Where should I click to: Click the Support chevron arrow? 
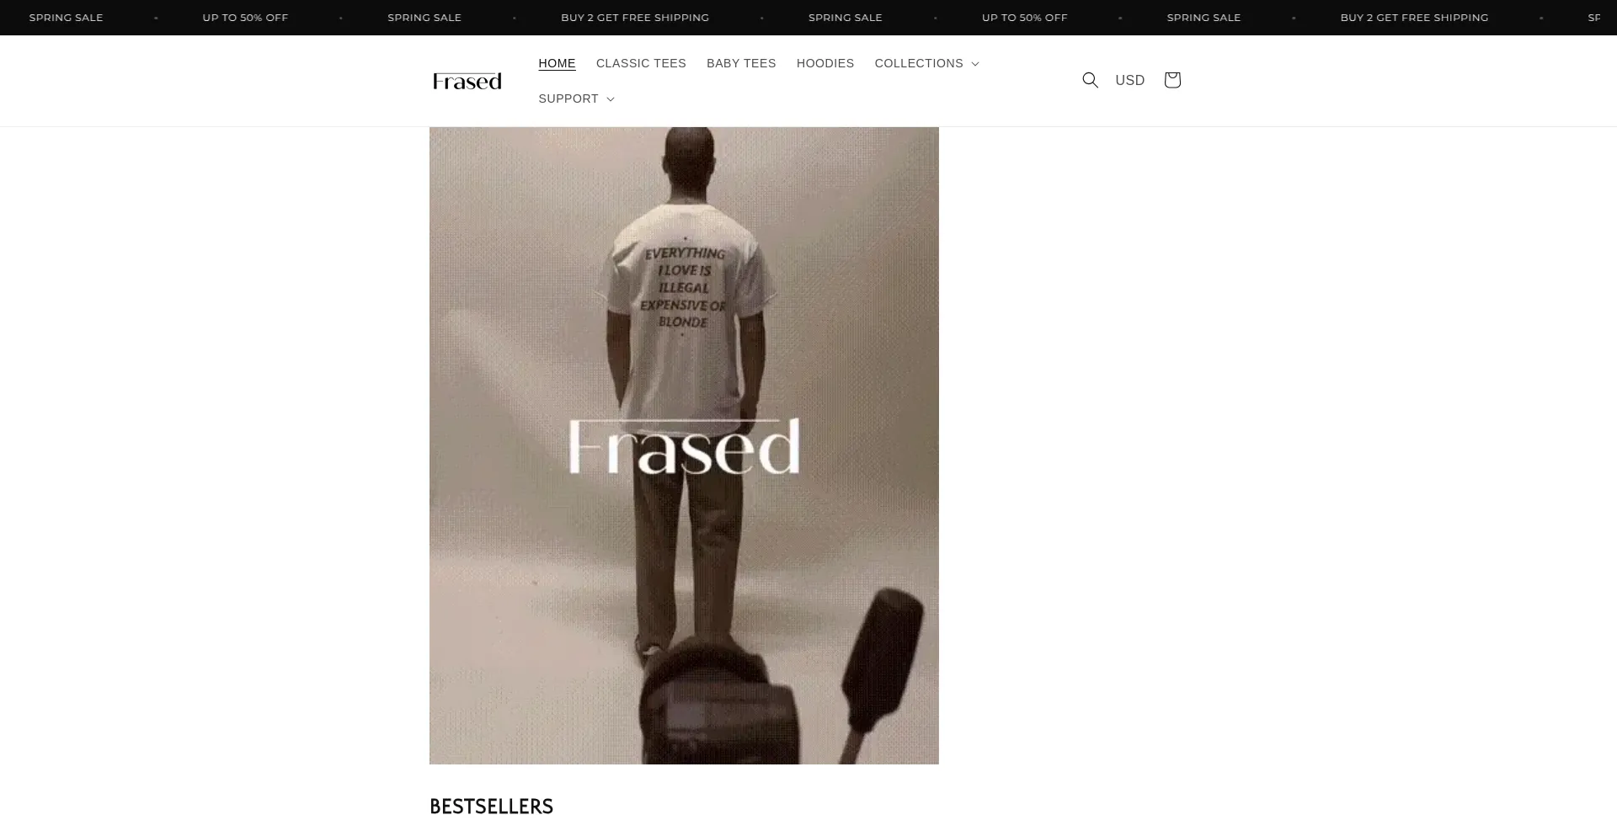pyautogui.click(x=611, y=99)
